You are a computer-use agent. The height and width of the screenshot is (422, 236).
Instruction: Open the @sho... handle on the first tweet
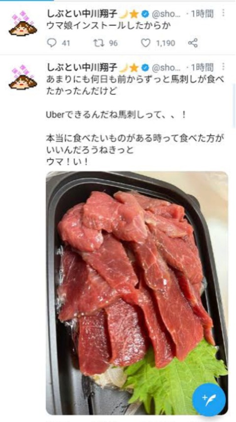tap(167, 14)
